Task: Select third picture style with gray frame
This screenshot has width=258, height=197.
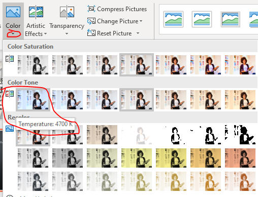Action: tap(230, 19)
